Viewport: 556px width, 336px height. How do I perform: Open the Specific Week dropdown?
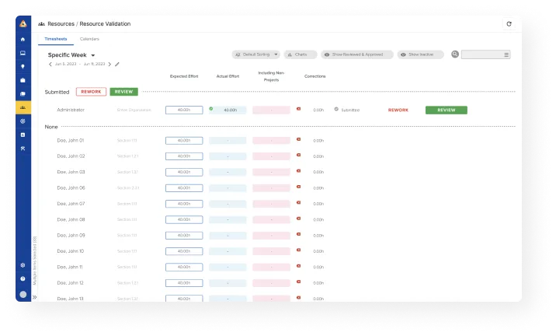(x=71, y=55)
